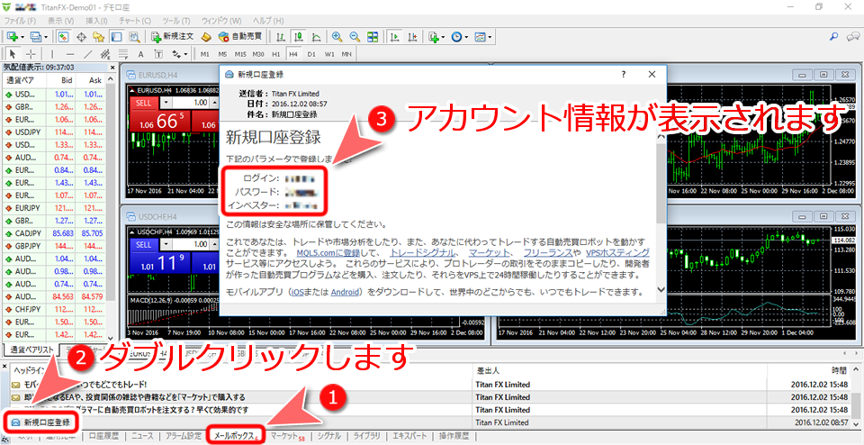Image resolution: width=864 pixels, height=445 pixels.
Task: Open チャート (C) menu
Action: click(134, 21)
